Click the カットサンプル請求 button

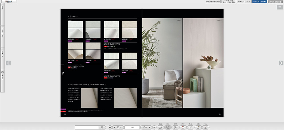(260, 1)
